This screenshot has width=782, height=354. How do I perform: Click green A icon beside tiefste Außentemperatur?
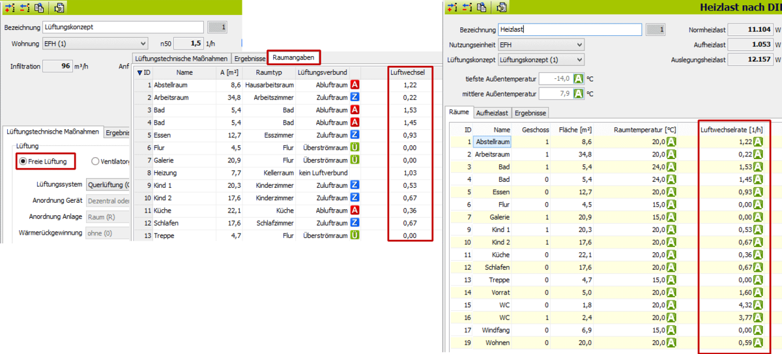[x=577, y=78]
